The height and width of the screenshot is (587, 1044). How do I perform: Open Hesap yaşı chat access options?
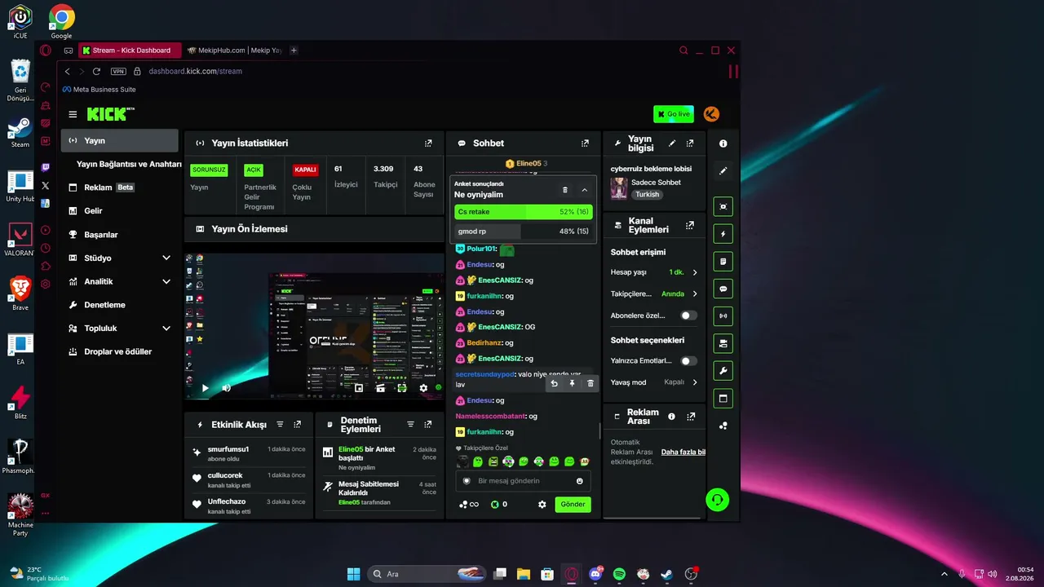(x=654, y=272)
